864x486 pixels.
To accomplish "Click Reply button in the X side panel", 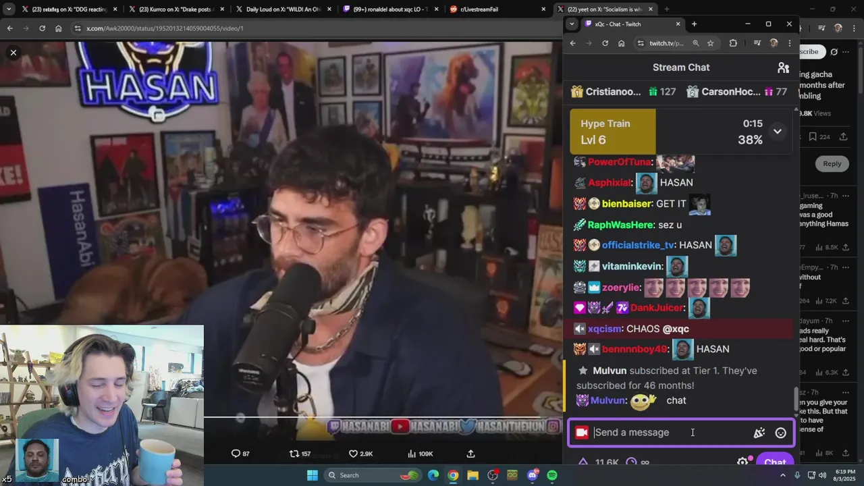I will [832, 163].
